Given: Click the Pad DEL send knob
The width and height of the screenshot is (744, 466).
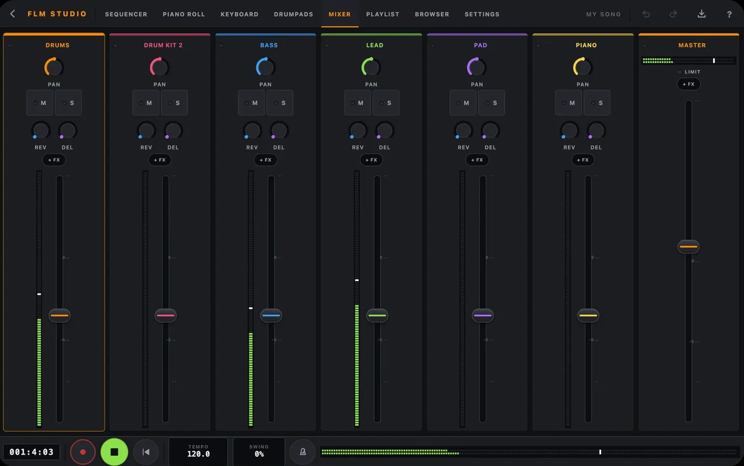Looking at the screenshot, I should coord(491,130).
